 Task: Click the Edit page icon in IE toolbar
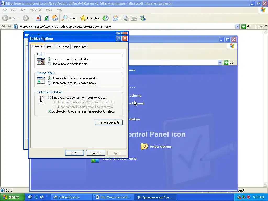[x=134, y=18]
